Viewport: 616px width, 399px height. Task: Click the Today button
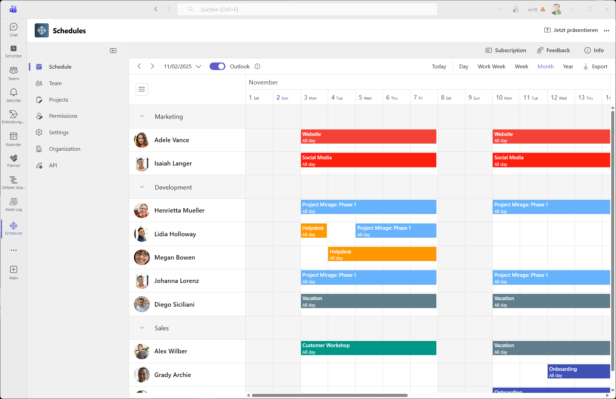[439, 67]
